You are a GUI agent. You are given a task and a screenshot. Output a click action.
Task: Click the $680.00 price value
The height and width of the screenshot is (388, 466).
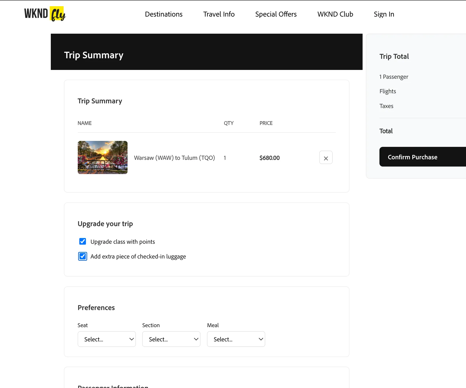point(270,158)
